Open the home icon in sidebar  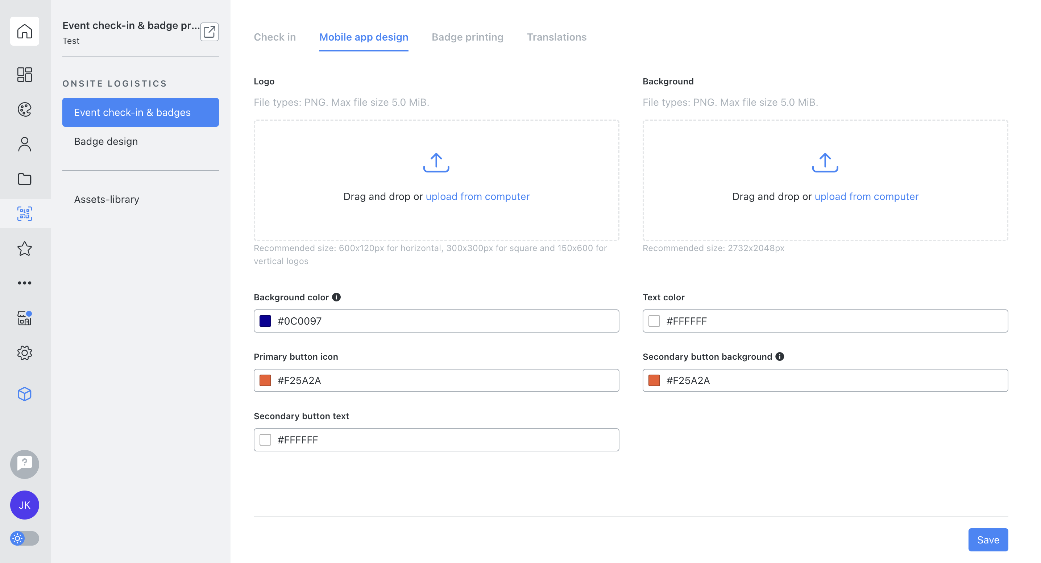click(25, 31)
